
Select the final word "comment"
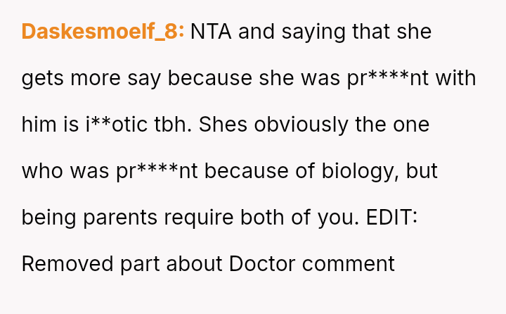pos(348,264)
